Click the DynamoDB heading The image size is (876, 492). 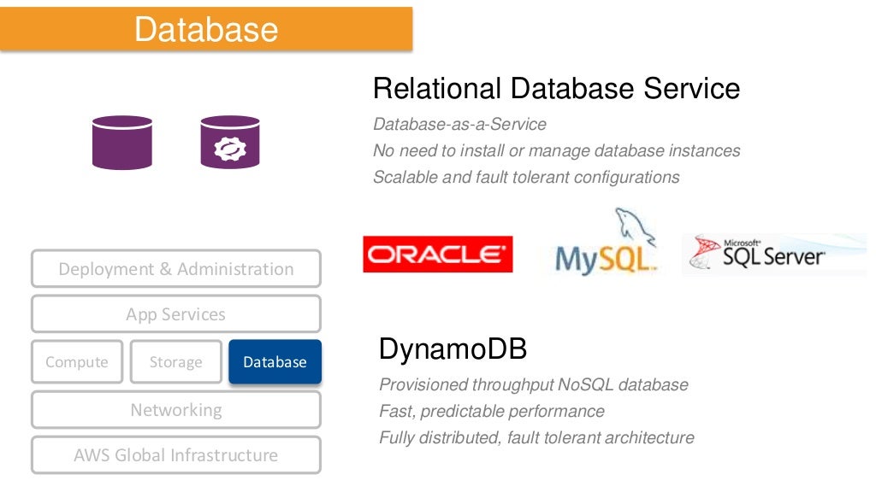[453, 348]
